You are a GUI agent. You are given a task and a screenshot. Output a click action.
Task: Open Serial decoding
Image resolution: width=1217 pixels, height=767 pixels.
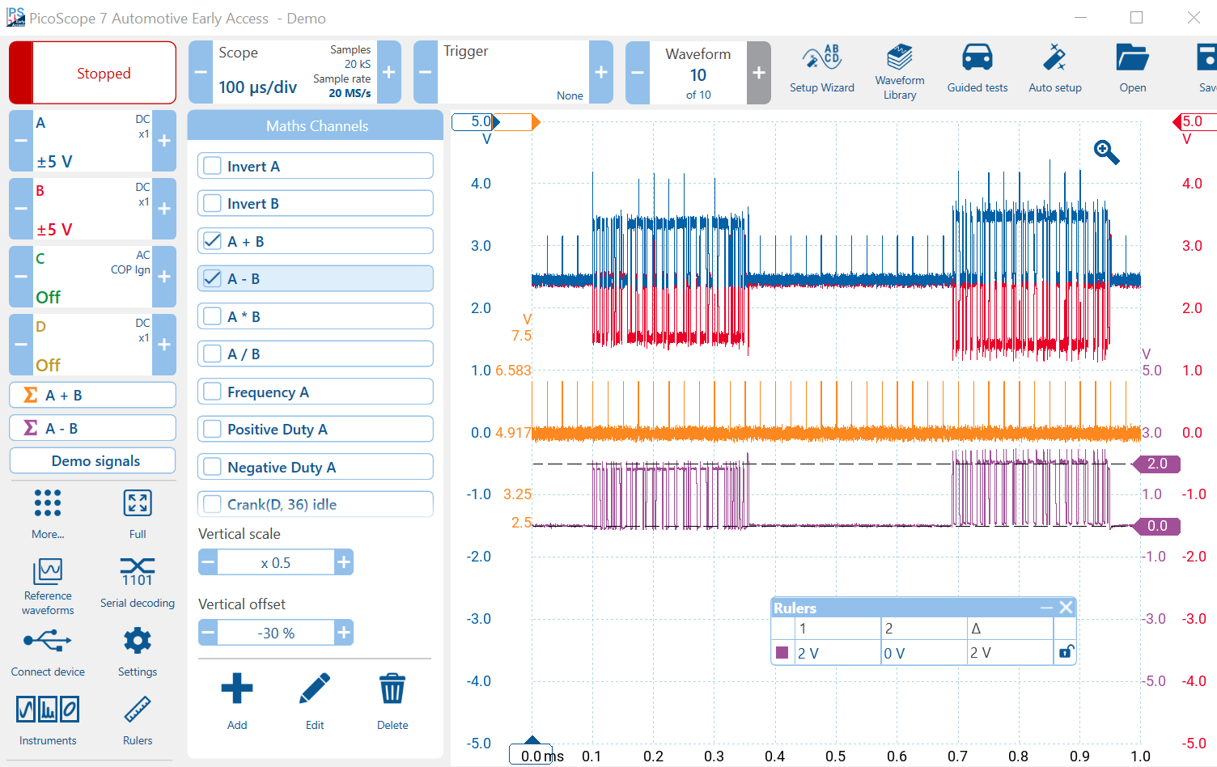(x=138, y=583)
